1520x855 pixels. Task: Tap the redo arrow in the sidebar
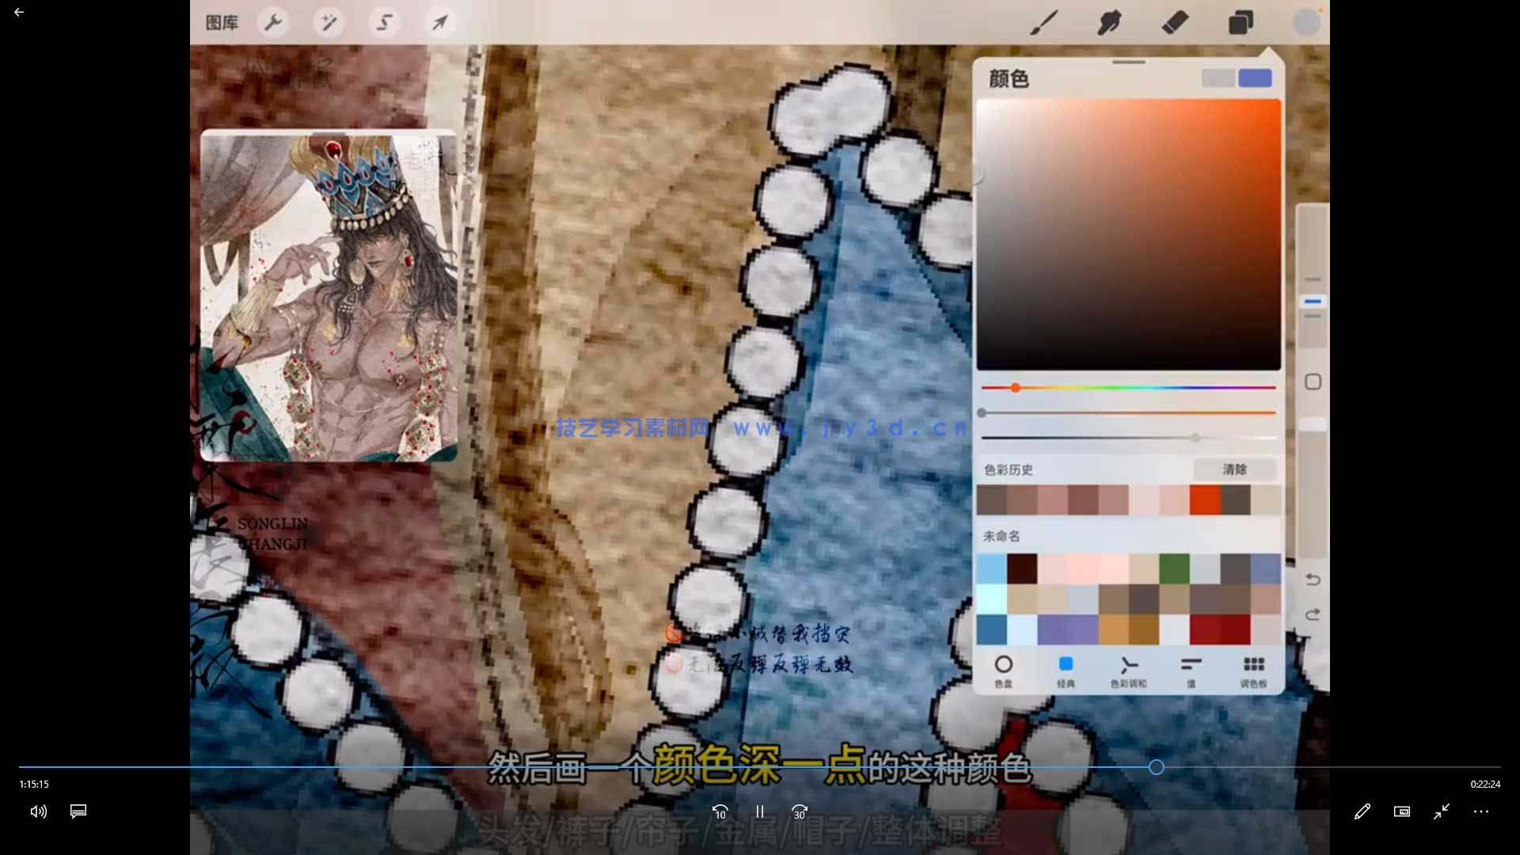point(1313,614)
